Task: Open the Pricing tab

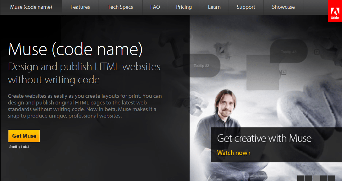Action: tap(184, 7)
